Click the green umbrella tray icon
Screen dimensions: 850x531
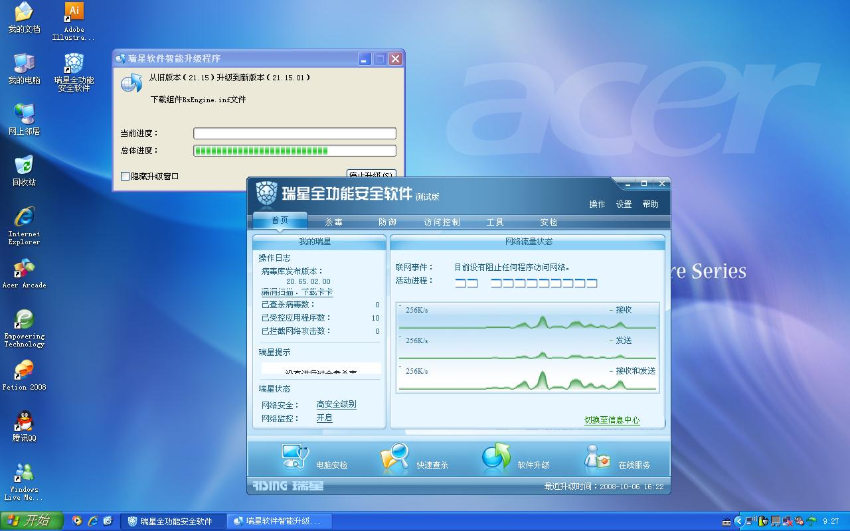[x=811, y=521]
